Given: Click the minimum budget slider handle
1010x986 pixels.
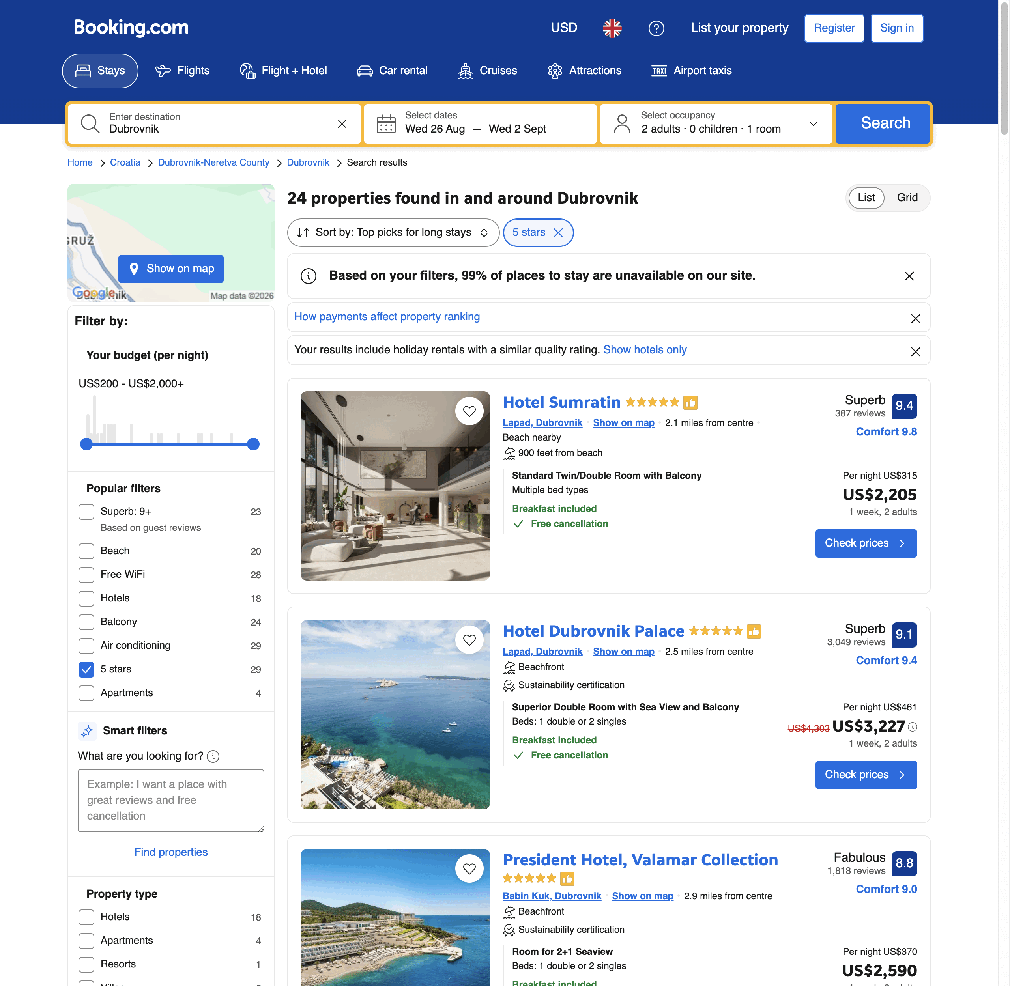Looking at the screenshot, I should (x=86, y=444).
